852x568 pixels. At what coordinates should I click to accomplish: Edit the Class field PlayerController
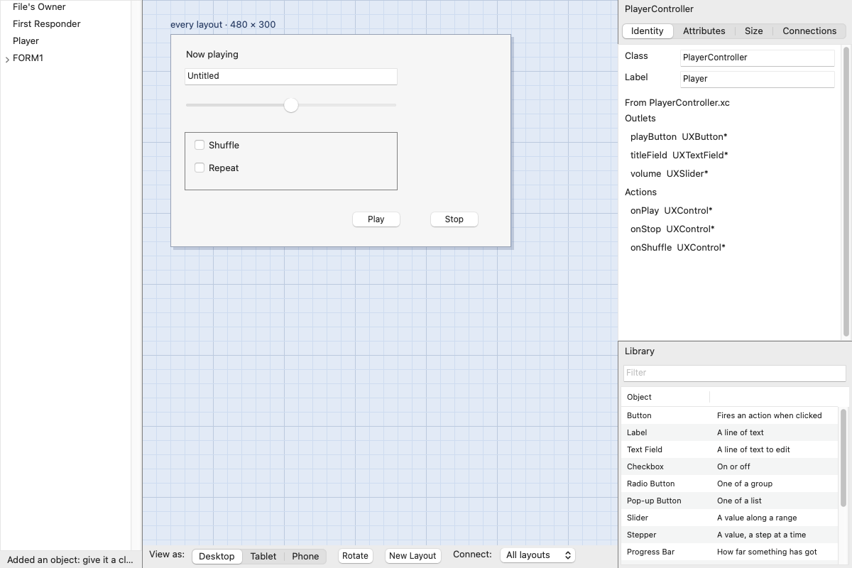pyautogui.click(x=758, y=58)
